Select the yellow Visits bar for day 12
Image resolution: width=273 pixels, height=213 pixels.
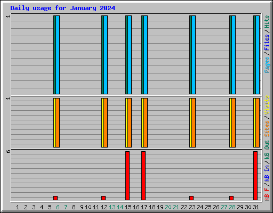[x=102, y=122]
